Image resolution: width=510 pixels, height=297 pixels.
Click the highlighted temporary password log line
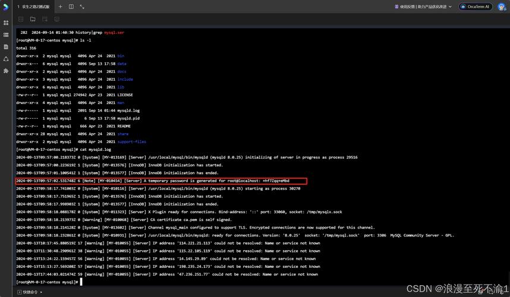click(161, 181)
